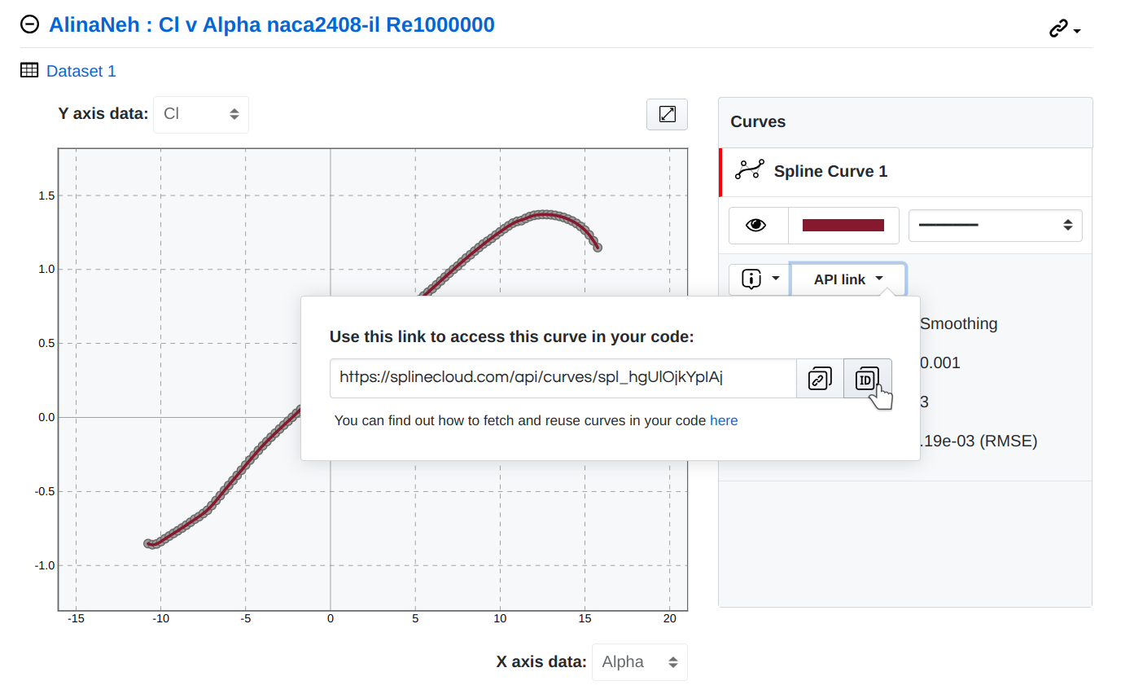Open the line style dropdown
The height and width of the screenshot is (694, 1121).
pos(995,226)
